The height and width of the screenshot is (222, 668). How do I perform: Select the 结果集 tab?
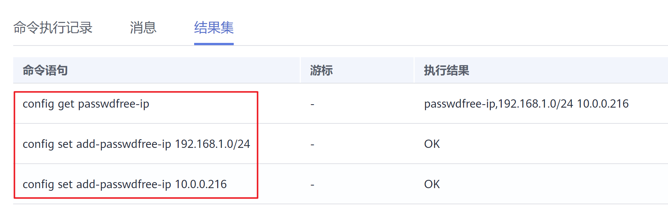[213, 27]
